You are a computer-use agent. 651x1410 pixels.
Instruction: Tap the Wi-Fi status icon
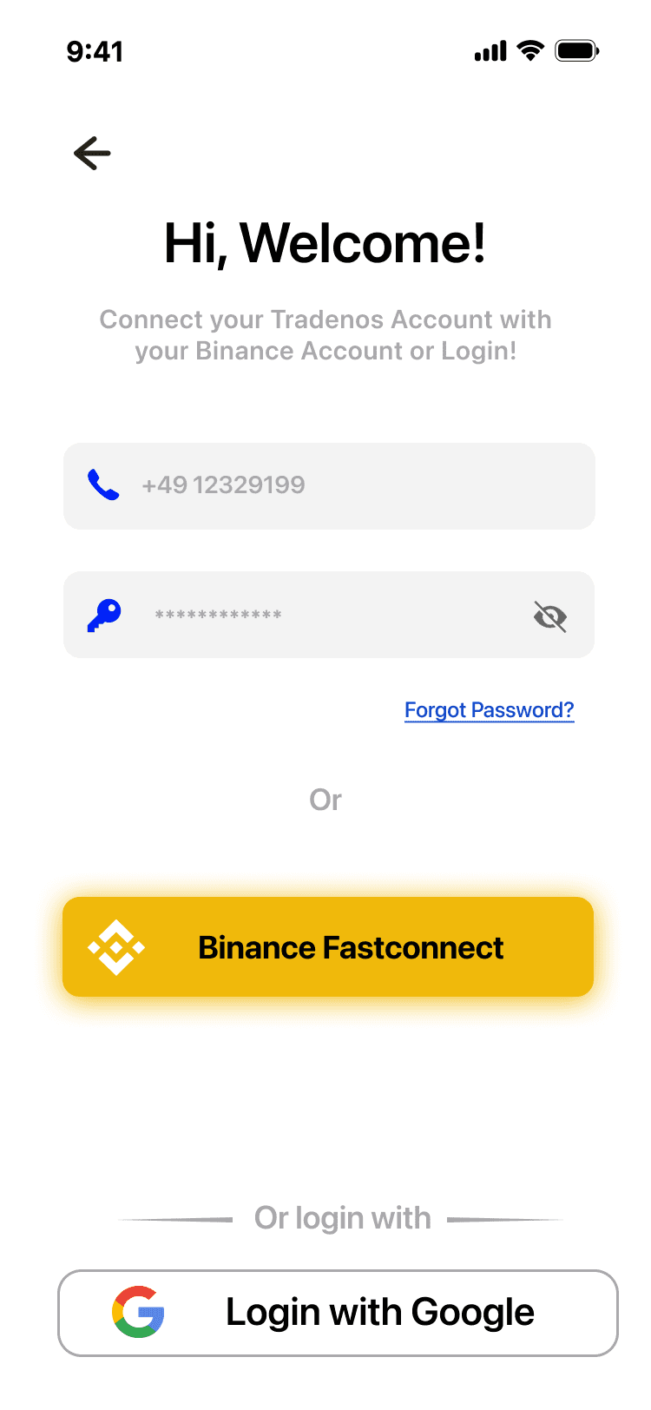(529, 50)
